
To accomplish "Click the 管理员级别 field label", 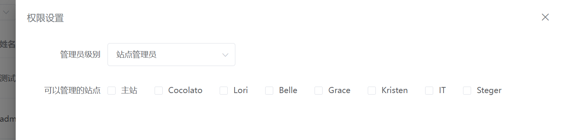I will pos(80,55).
